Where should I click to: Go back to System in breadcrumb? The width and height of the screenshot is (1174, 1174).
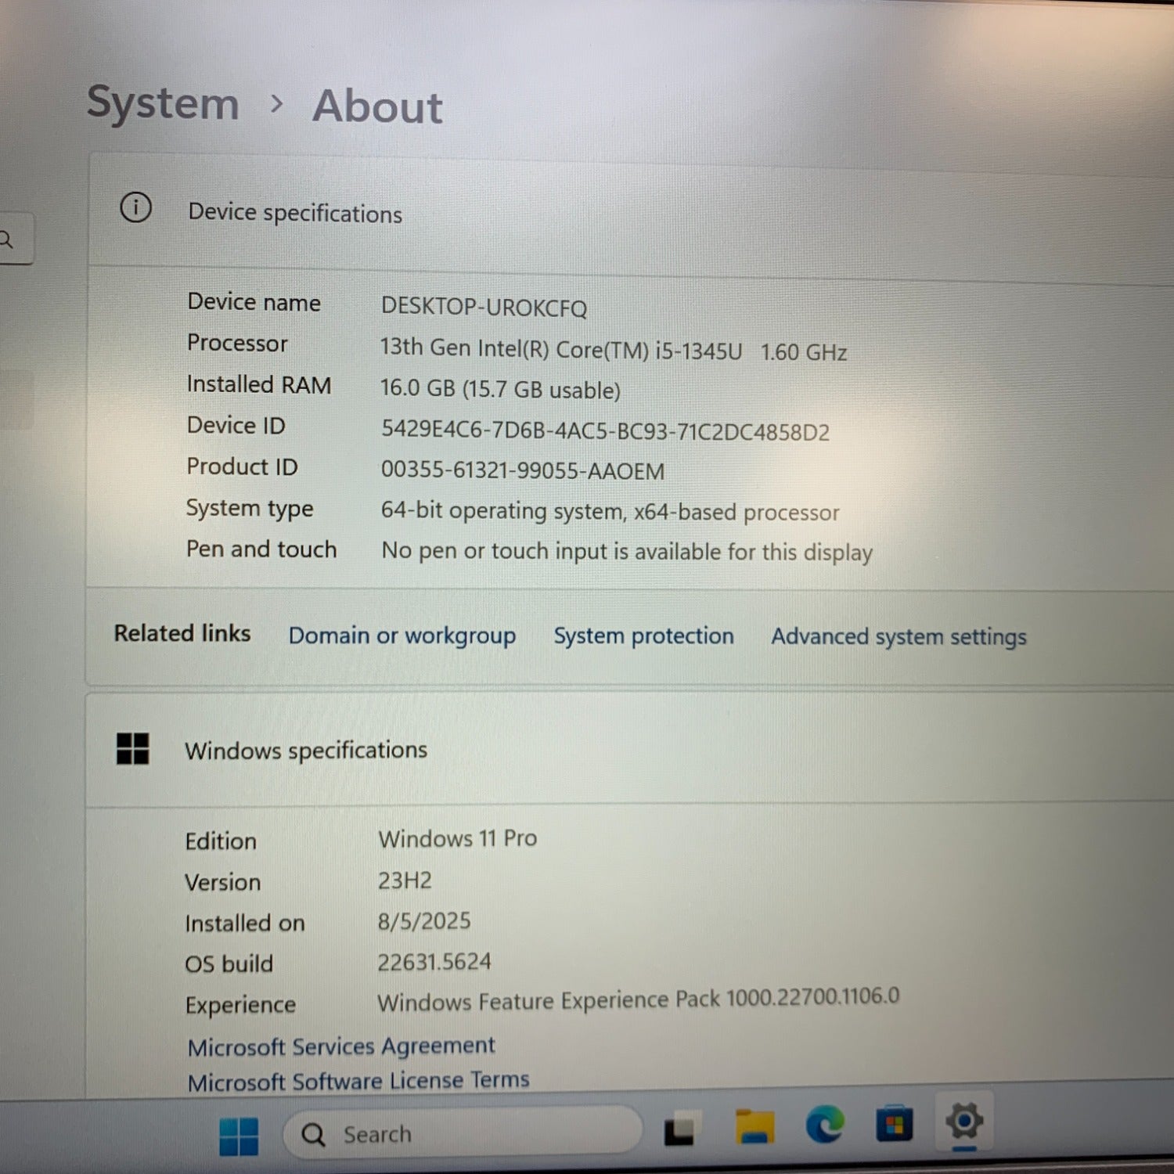click(x=163, y=103)
